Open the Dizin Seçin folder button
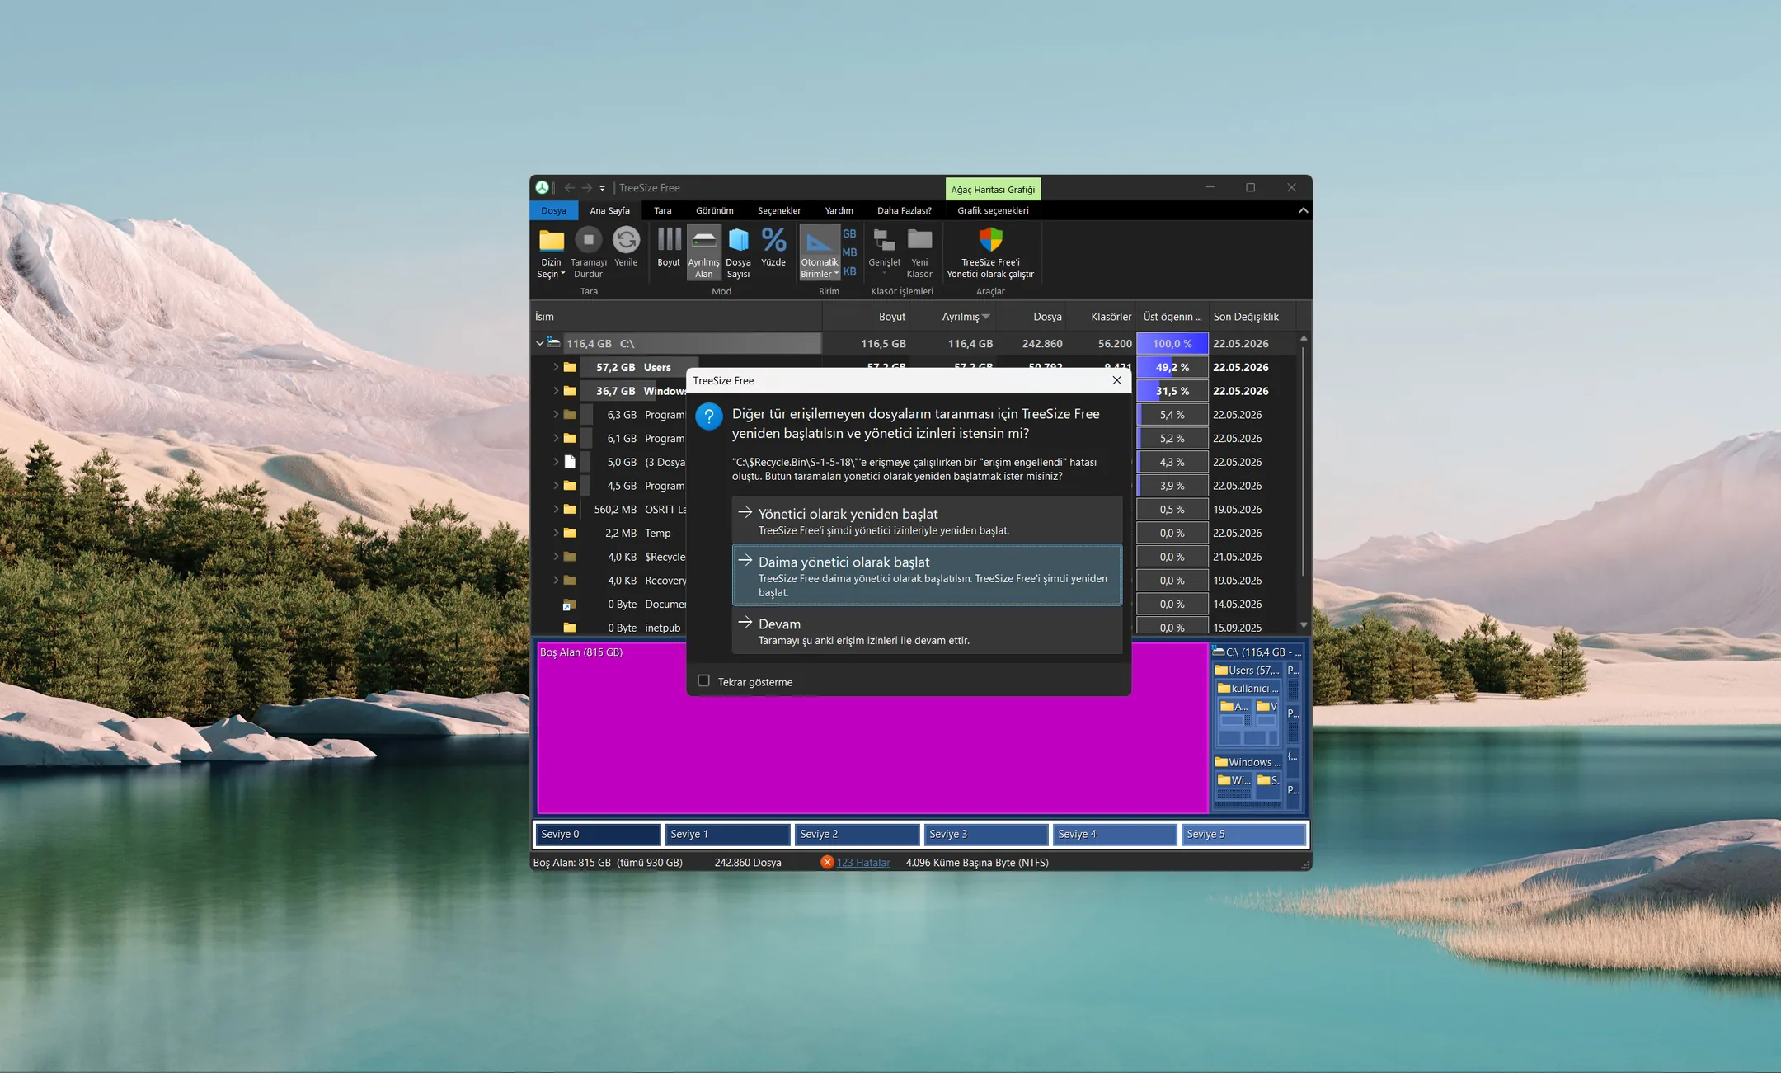 (x=551, y=253)
